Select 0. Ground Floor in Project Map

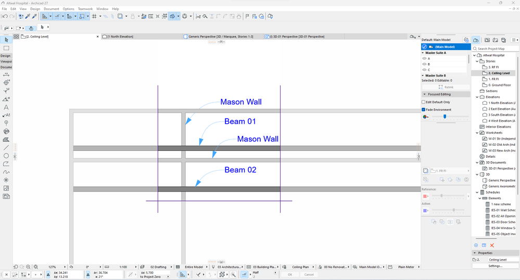pyautogui.click(x=499, y=85)
